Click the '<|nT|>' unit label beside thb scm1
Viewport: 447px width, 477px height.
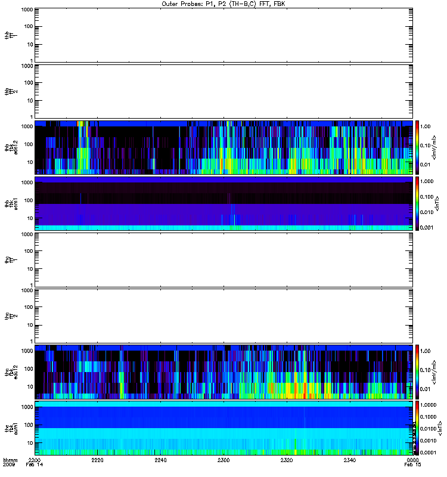pos(437,203)
